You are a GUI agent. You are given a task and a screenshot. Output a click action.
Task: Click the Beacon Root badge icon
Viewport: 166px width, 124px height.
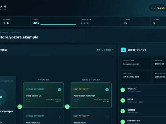pyautogui.click(x=107, y=117)
